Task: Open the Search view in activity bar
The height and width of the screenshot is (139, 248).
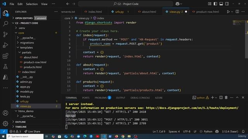Action: tap(5, 24)
